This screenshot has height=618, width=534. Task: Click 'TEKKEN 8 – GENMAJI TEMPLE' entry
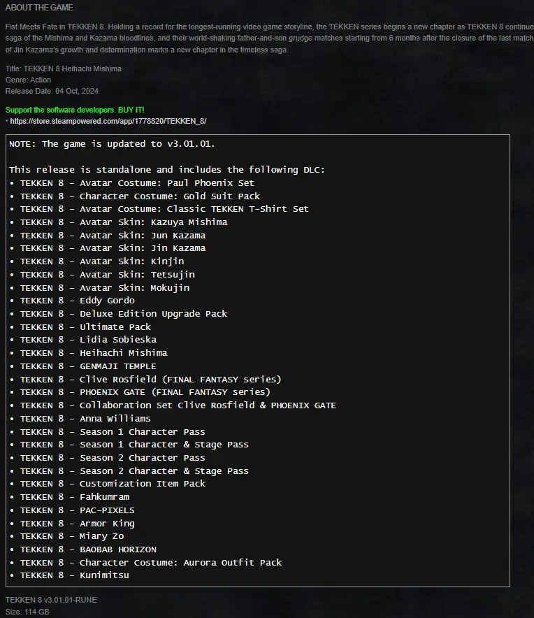[x=88, y=366]
